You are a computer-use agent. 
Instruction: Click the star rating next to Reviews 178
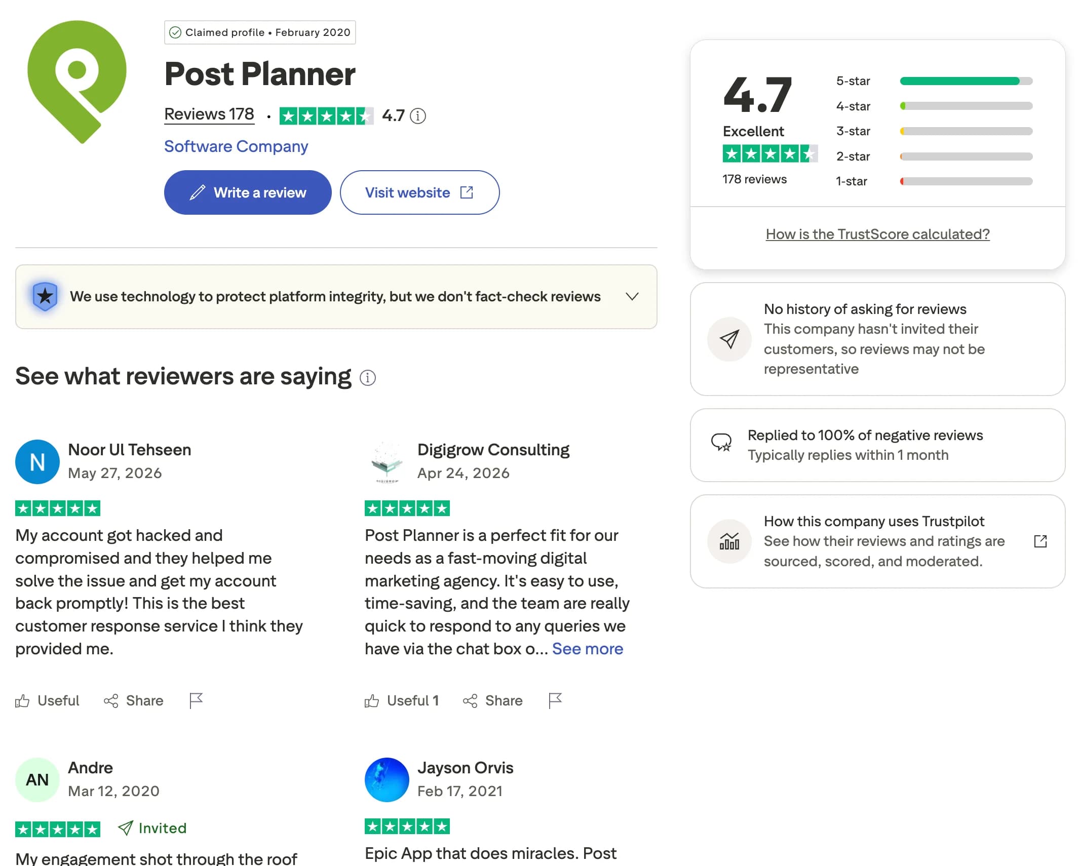327,116
